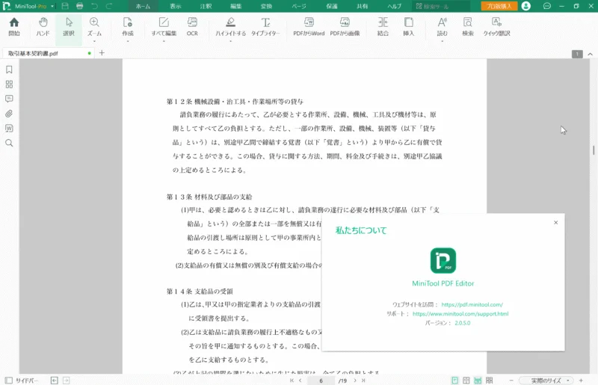
Task: Open the クイック翻訳 quick translate tool
Action: [496, 27]
